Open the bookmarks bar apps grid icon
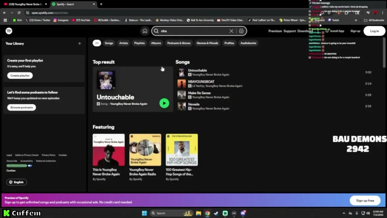Screen dimensions: 387x218 click(5, 20)
